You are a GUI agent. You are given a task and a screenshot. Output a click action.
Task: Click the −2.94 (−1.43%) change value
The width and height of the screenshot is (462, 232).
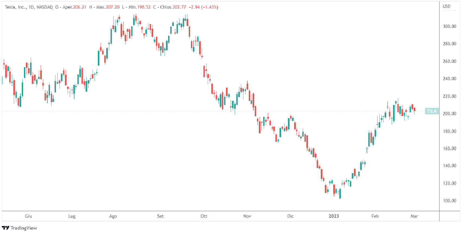pyautogui.click(x=203, y=7)
